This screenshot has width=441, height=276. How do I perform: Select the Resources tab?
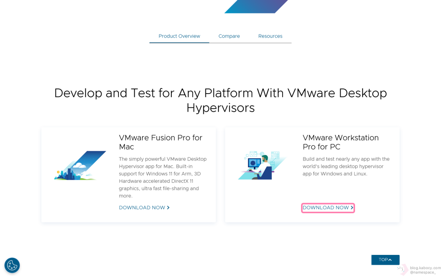pos(270,36)
